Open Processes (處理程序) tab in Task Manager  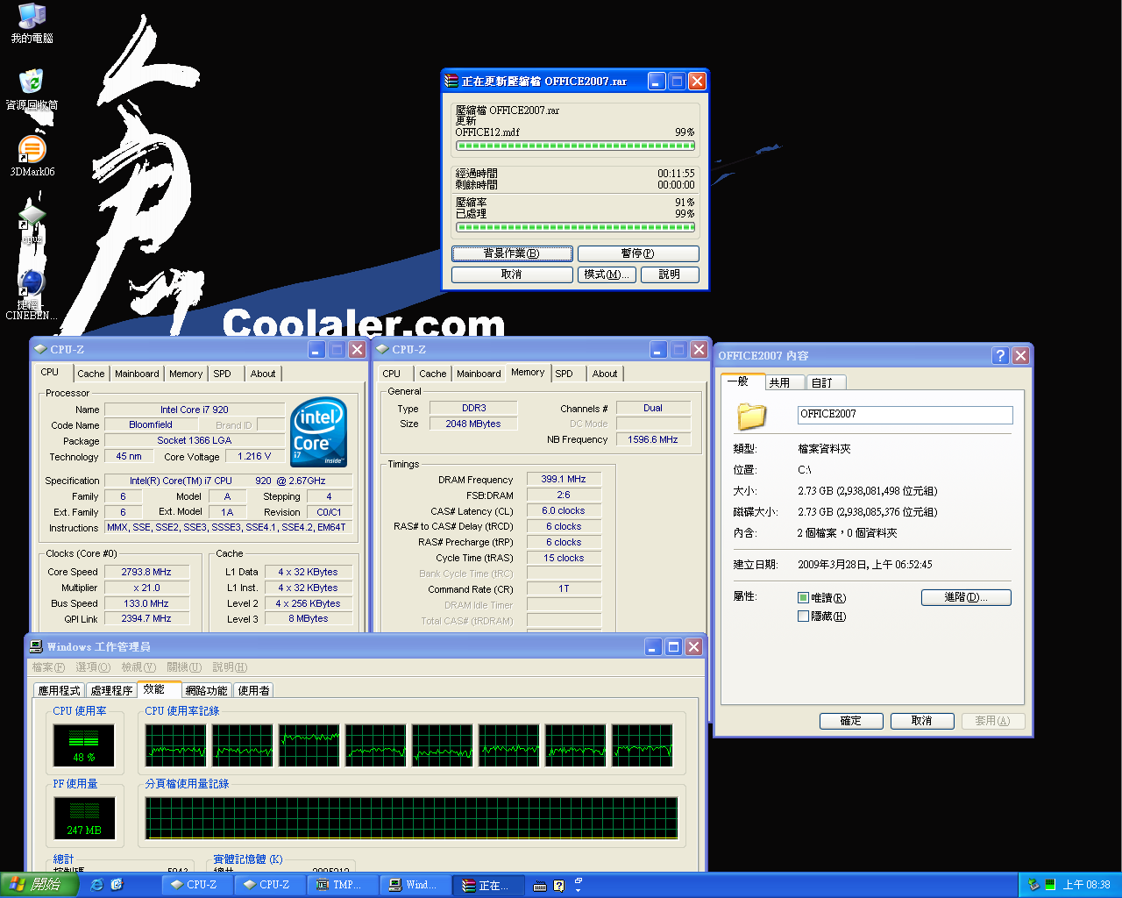coord(111,691)
